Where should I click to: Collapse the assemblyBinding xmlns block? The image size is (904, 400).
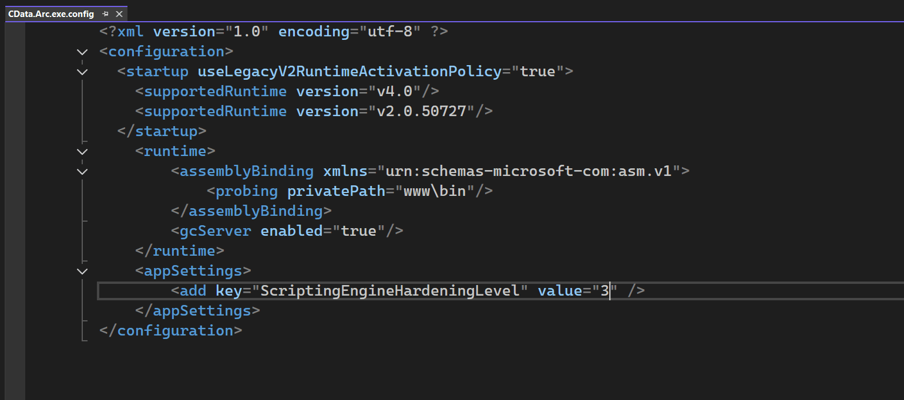click(x=82, y=172)
